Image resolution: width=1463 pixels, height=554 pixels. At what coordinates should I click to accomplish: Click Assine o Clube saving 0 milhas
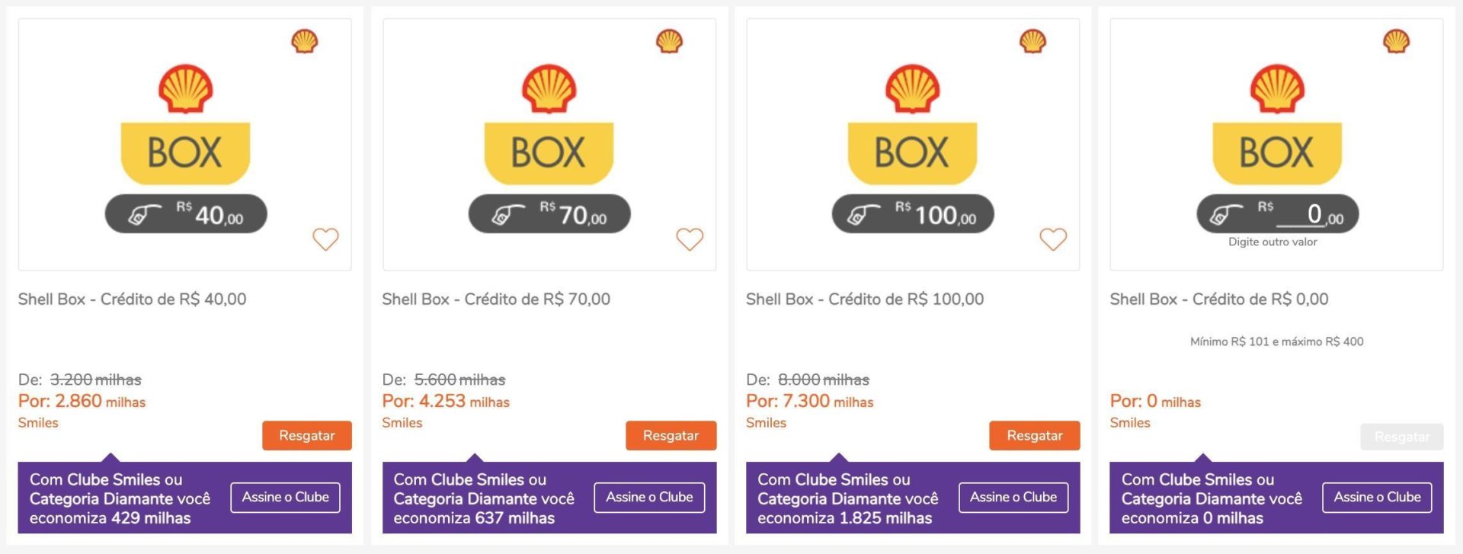[x=1377, y=497]
